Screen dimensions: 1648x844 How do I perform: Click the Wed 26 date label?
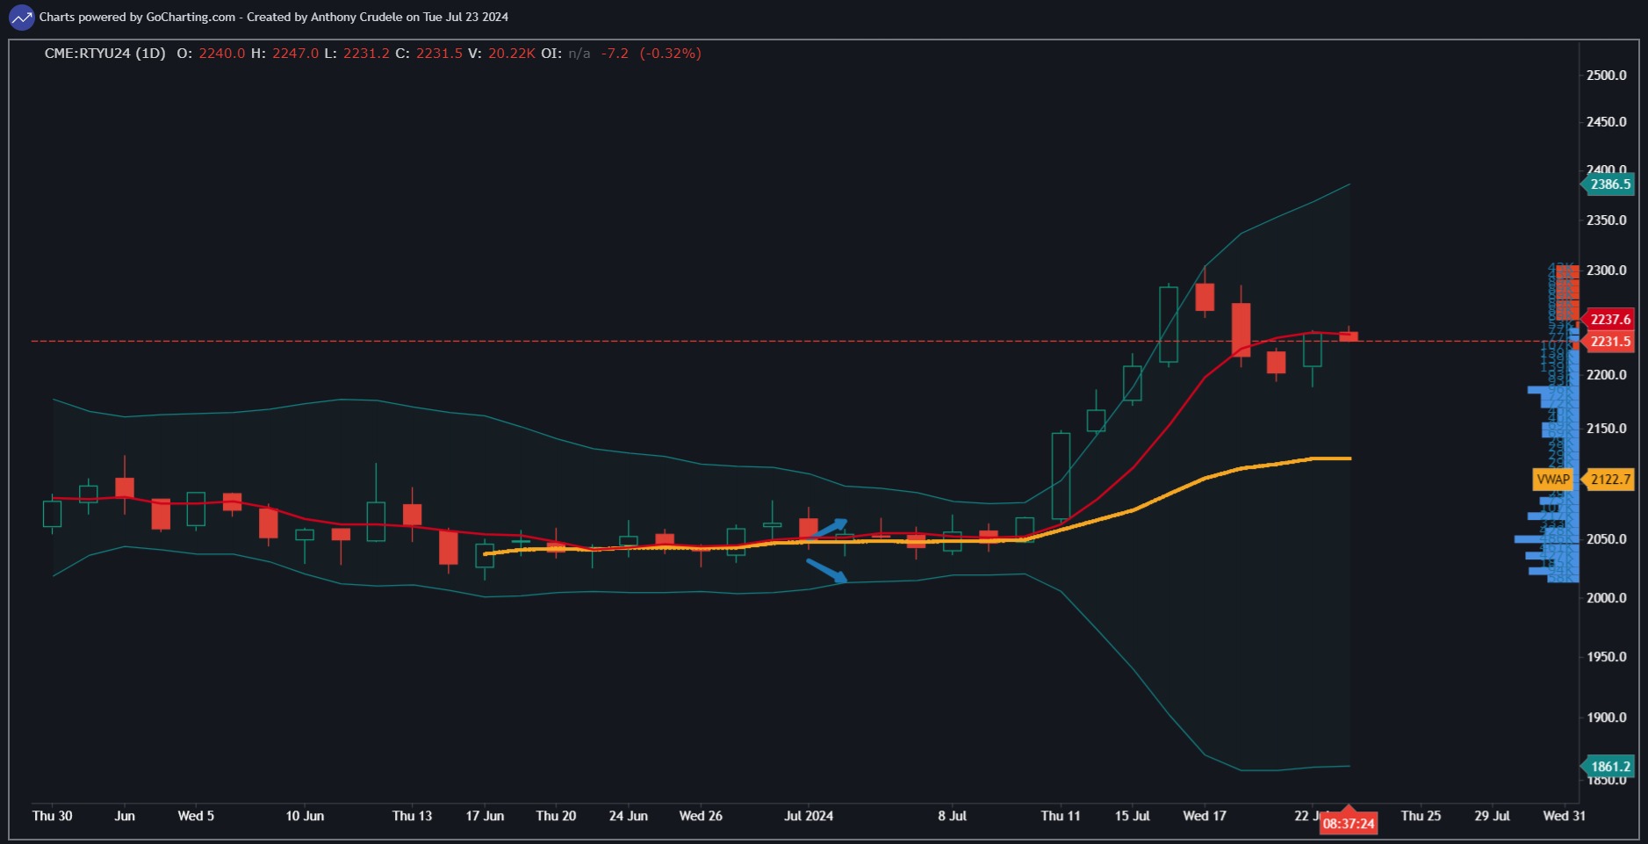tap(701, 816)
